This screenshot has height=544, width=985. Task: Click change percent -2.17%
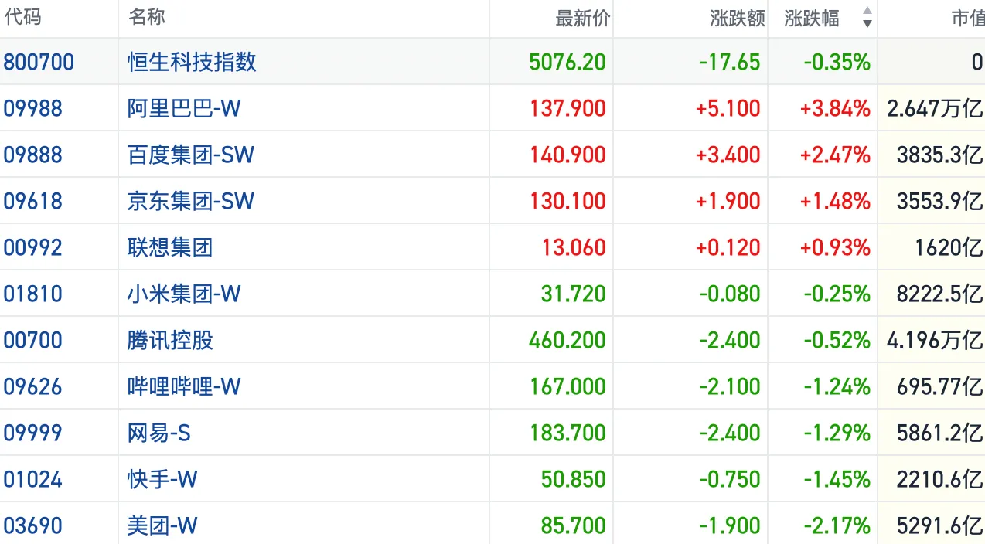(837, 525)
